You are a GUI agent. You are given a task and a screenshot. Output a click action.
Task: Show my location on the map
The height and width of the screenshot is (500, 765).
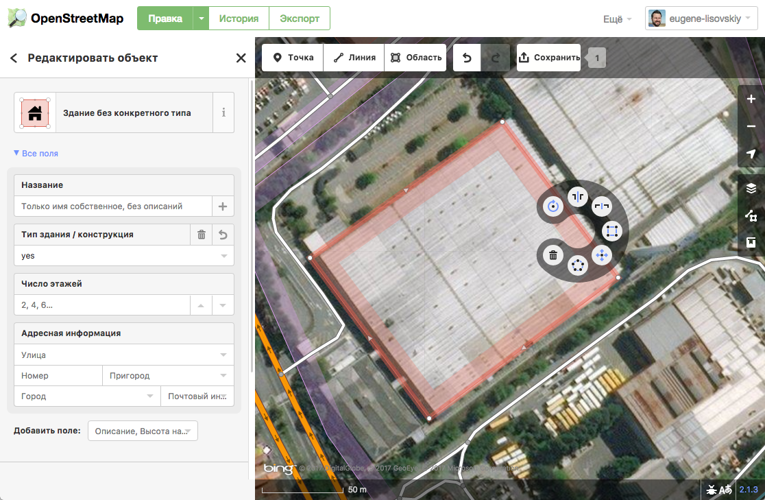[751, 154]
